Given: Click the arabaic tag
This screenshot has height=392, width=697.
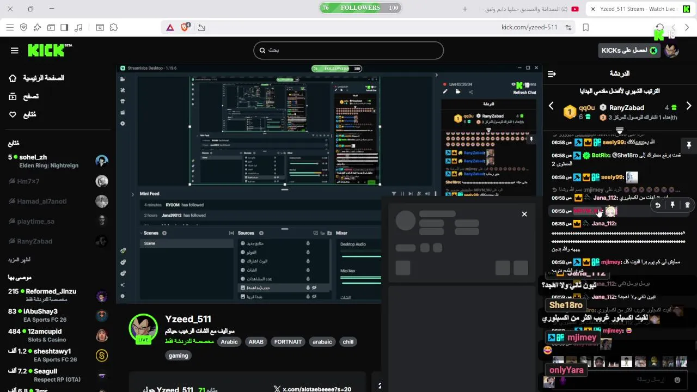Looking at the screenshot, I should (322, 342).
